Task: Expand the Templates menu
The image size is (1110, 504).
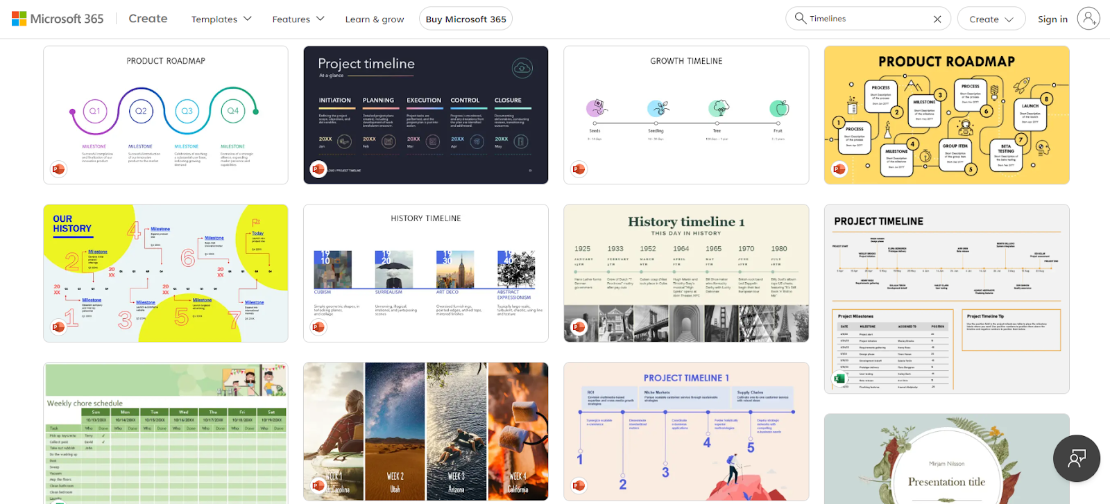Action: (221, 19)
